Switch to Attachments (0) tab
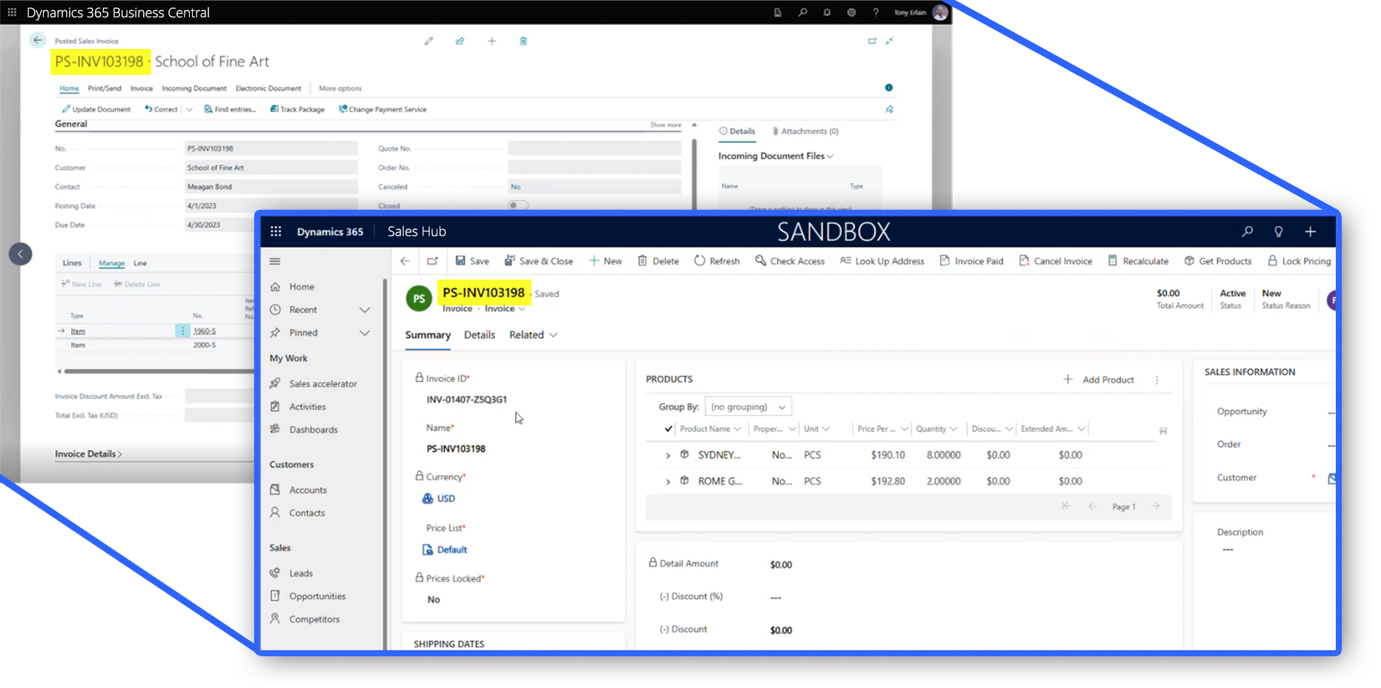Image resolution: width=1381 pixels, height=688 pixels. 805,131
